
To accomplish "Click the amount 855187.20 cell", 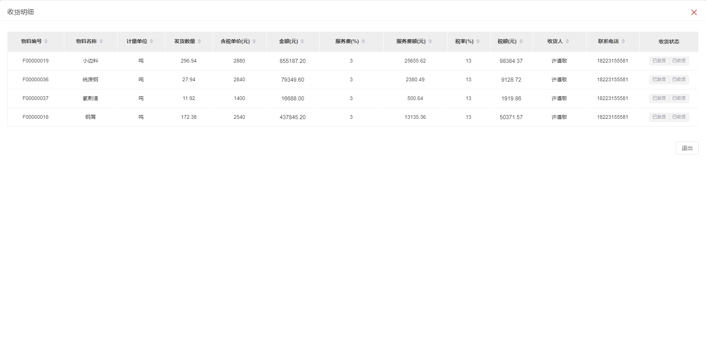I will [293, 61].
